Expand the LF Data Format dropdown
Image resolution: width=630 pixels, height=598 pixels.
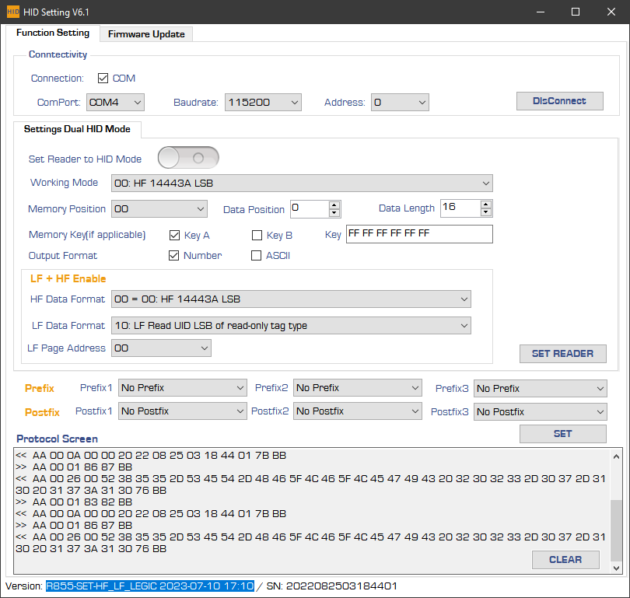coord(291,326)
